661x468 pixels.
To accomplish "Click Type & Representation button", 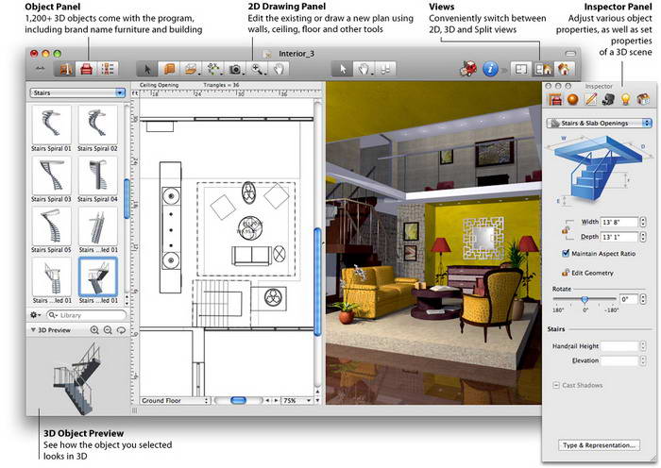I will point(599,445).
